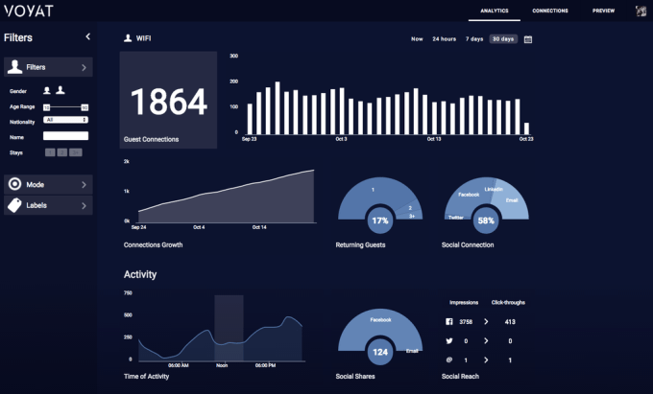Click the arrow in the Facebook reach row

pos(486,322)
